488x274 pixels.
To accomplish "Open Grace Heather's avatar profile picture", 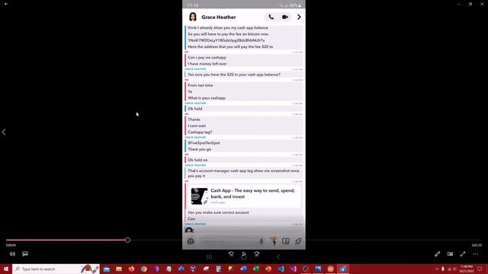I will pyautogui.click(x=193, y=17).
